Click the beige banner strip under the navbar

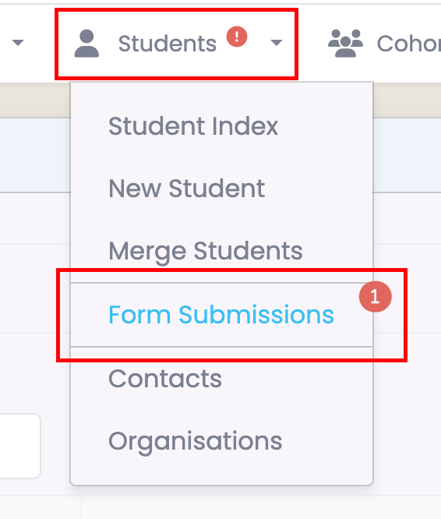click(35, 100)
